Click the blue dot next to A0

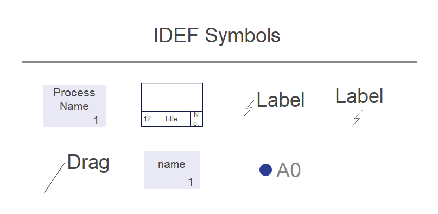[x=265, y=170]
